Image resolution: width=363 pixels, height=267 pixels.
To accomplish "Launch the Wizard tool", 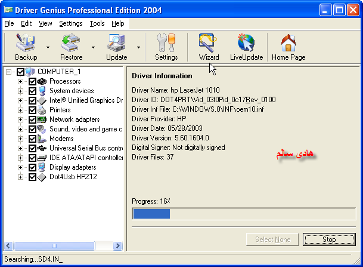I will tap(209, 44).
